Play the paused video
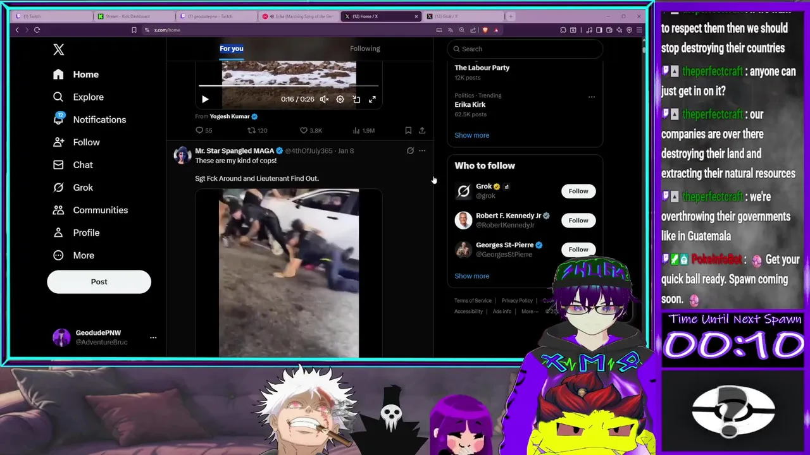The height and width of the screenshot is (455, 810). point(205,99)
